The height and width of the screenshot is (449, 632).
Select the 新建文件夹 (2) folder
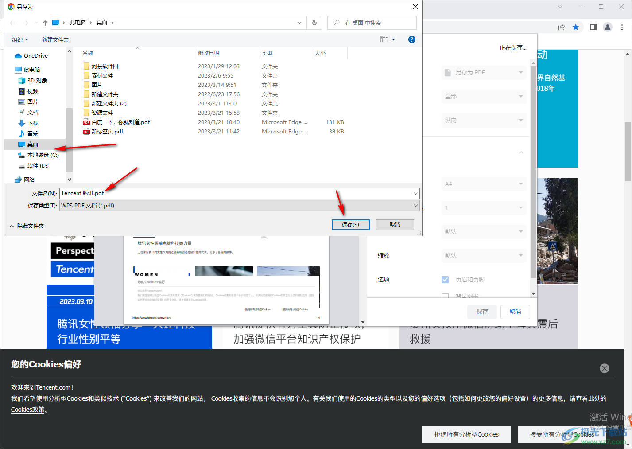109,104
